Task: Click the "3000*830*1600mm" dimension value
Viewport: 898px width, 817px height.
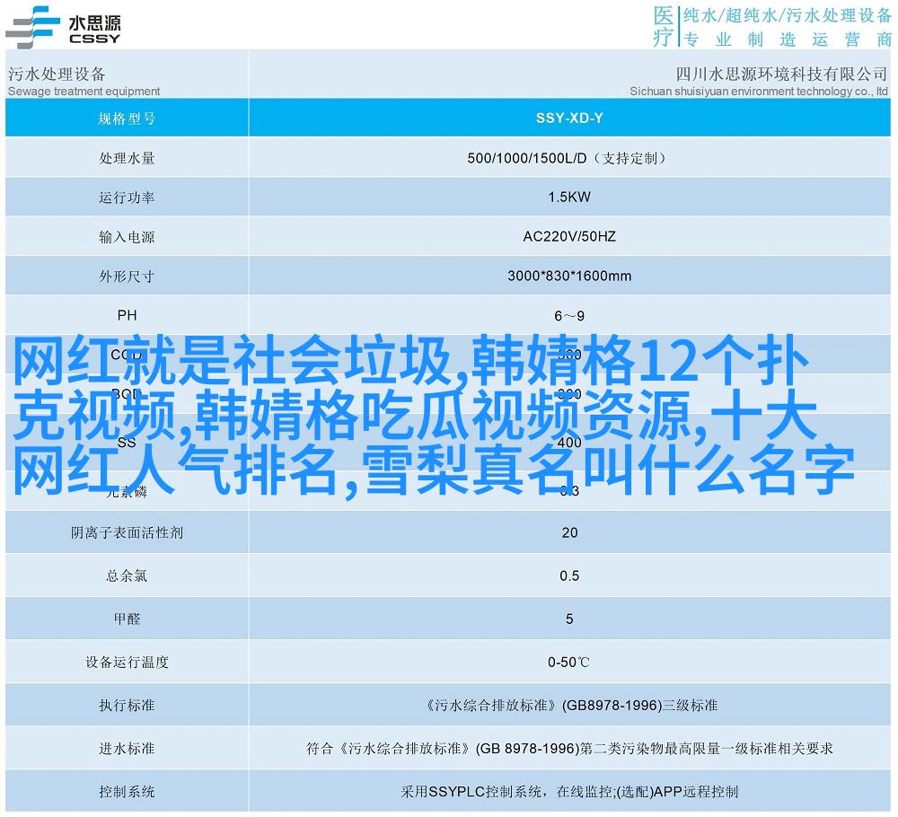Action: [569, 276]
